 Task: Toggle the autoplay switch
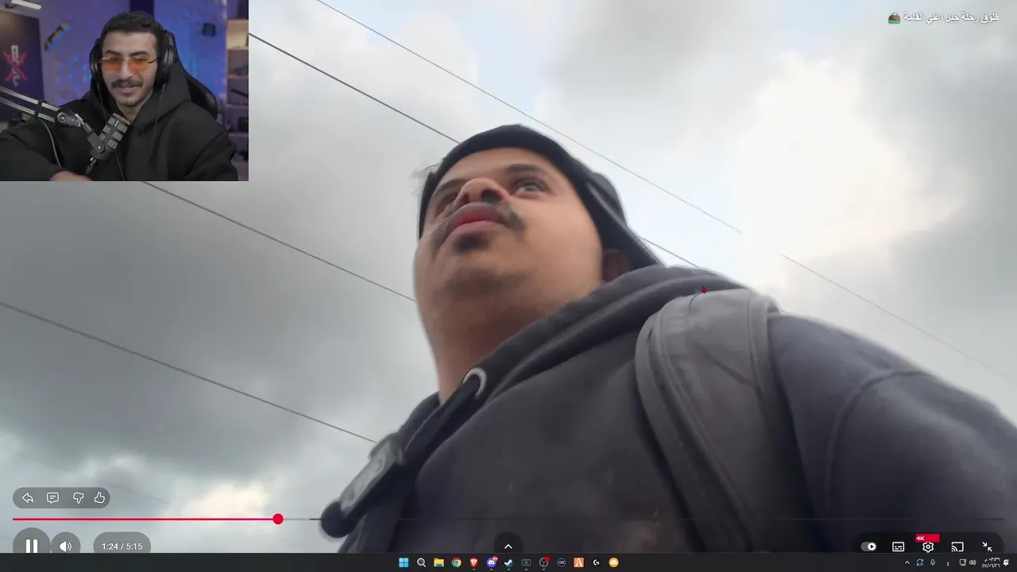point(869,547)
